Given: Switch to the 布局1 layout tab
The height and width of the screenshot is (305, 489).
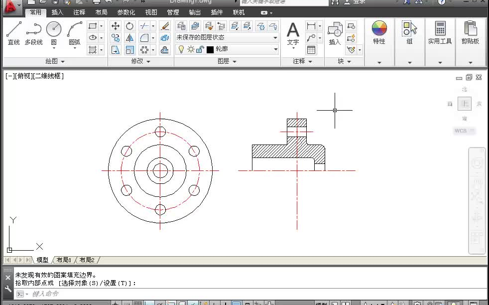Looking at the screenshot, I should coord(64,260).
